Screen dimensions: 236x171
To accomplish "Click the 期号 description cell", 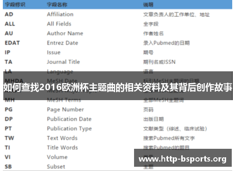I will [148, 52].
